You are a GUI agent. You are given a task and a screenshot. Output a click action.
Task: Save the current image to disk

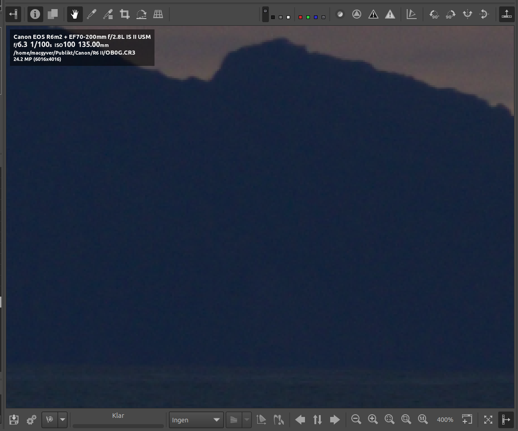14,420
